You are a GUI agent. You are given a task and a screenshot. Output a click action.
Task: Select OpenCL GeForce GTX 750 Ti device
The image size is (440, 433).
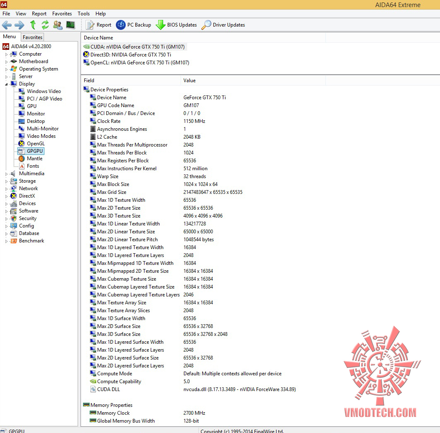point(137,63)
